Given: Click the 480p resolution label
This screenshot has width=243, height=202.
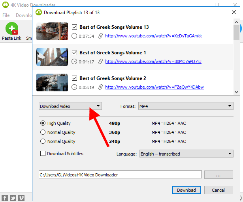Looking at the screenshot, I should [x=115, y=123].
